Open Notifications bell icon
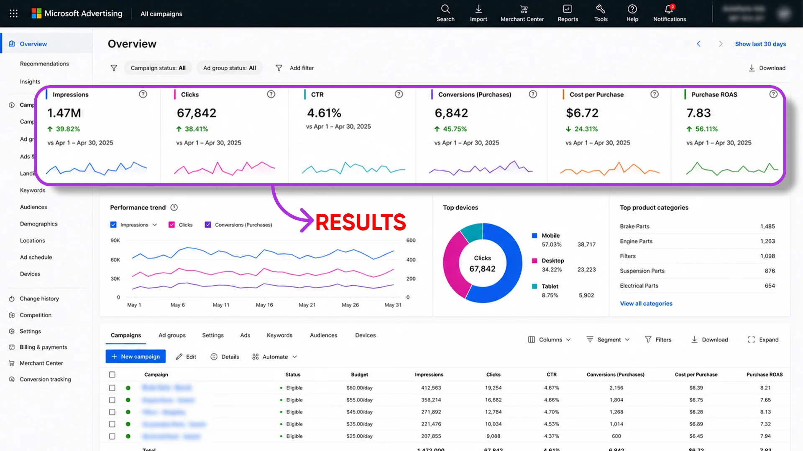Viewport: 803px width, 451px height. (669, 13)
